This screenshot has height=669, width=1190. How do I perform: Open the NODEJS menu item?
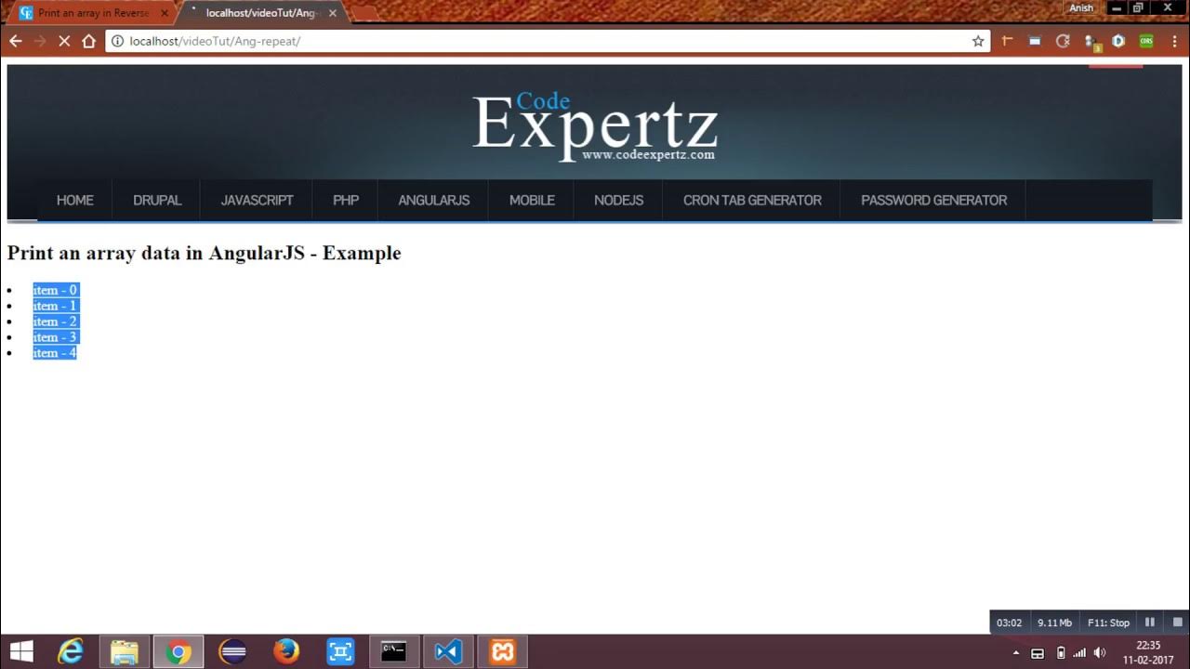click(618, 200)
